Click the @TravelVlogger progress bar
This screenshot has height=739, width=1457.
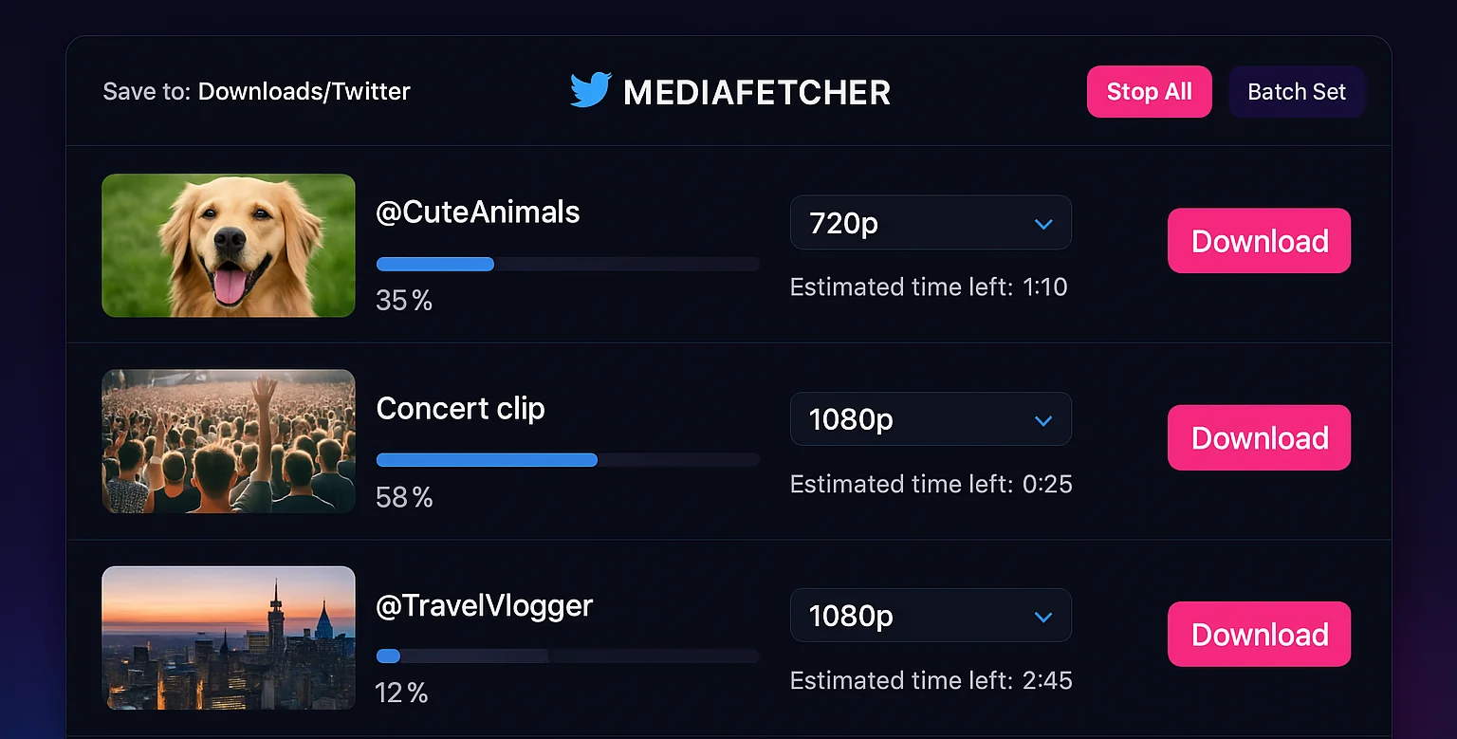pos(567,656)
